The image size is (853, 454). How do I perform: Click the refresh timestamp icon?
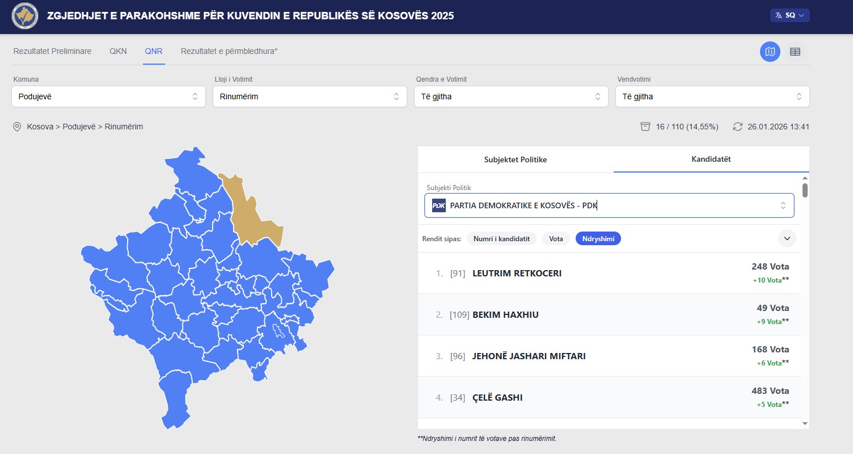tap(737, 127)
